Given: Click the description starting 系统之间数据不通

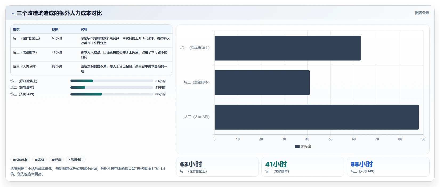Looking at the screenshot, I should [124, 69].
